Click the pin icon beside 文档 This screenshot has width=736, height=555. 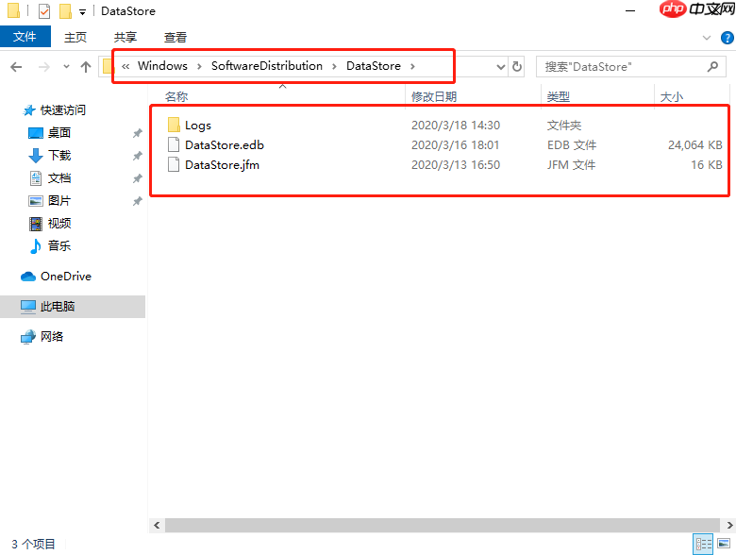click(137, 178)
